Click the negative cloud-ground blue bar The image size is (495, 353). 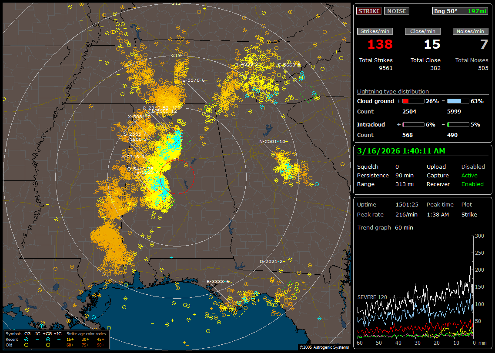coord(458,101)
